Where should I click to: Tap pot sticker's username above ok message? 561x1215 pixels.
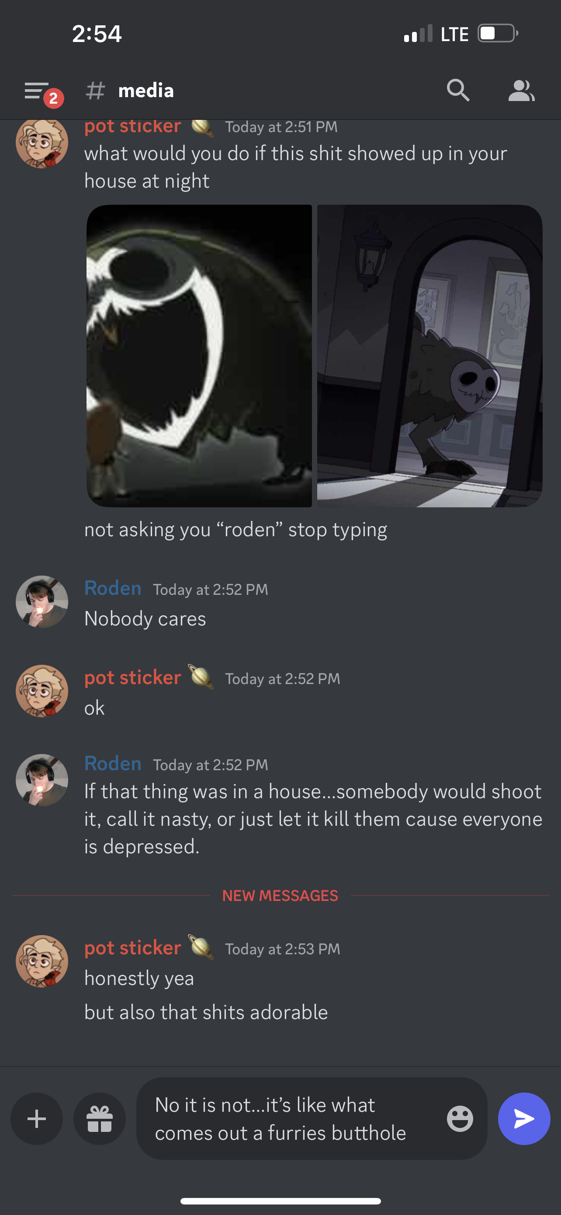pyautogui.click(x=132, y=677)
